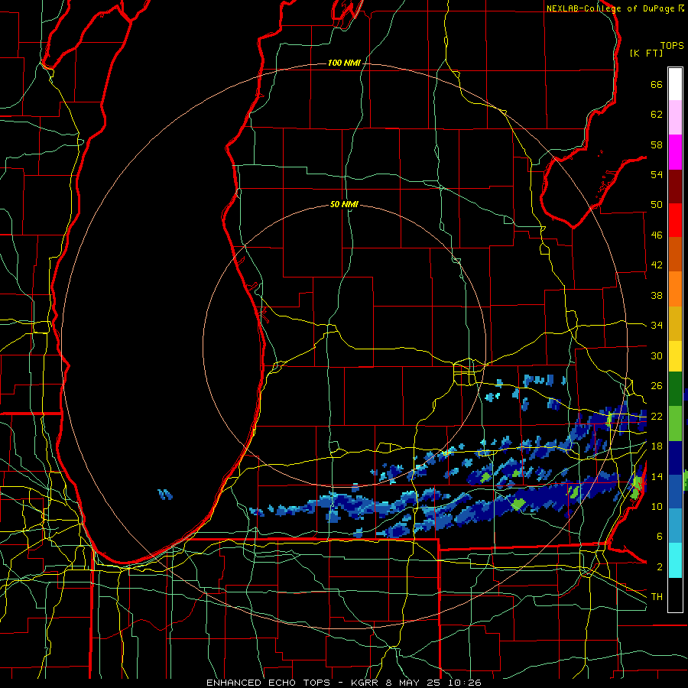Image resolution: width=688 pixels, height=688 pixels.
Task: Click the white 66 kft color swatch
Action: 675,84
